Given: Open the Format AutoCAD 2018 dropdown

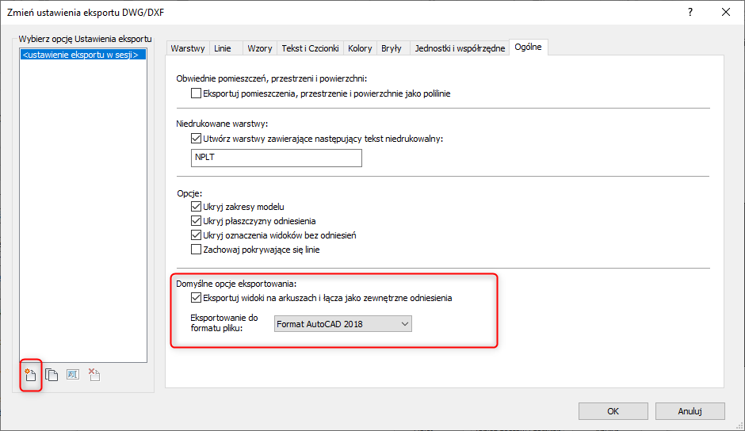Looking at the screenshot, I should pos(342,323).
